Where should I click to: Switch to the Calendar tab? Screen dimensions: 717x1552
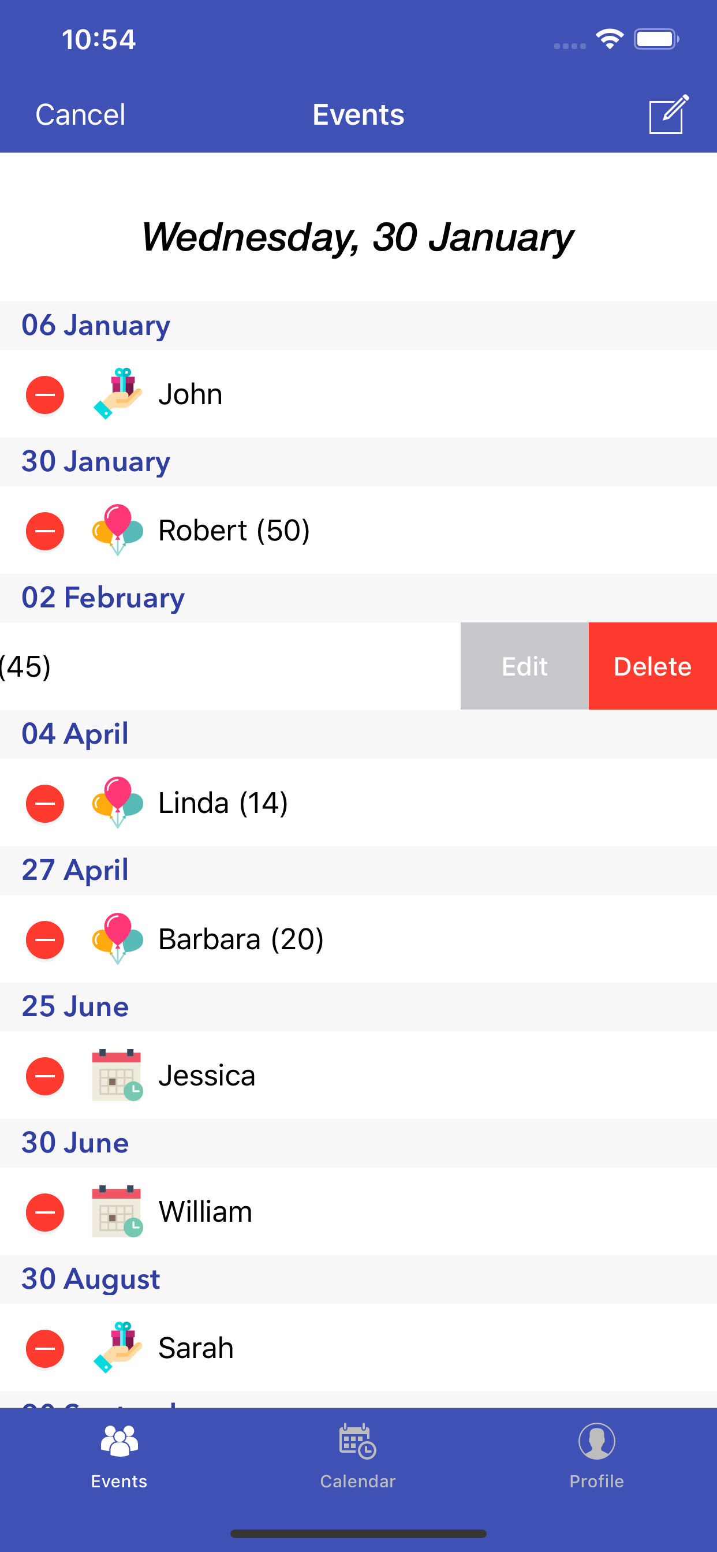[358, 1456]
